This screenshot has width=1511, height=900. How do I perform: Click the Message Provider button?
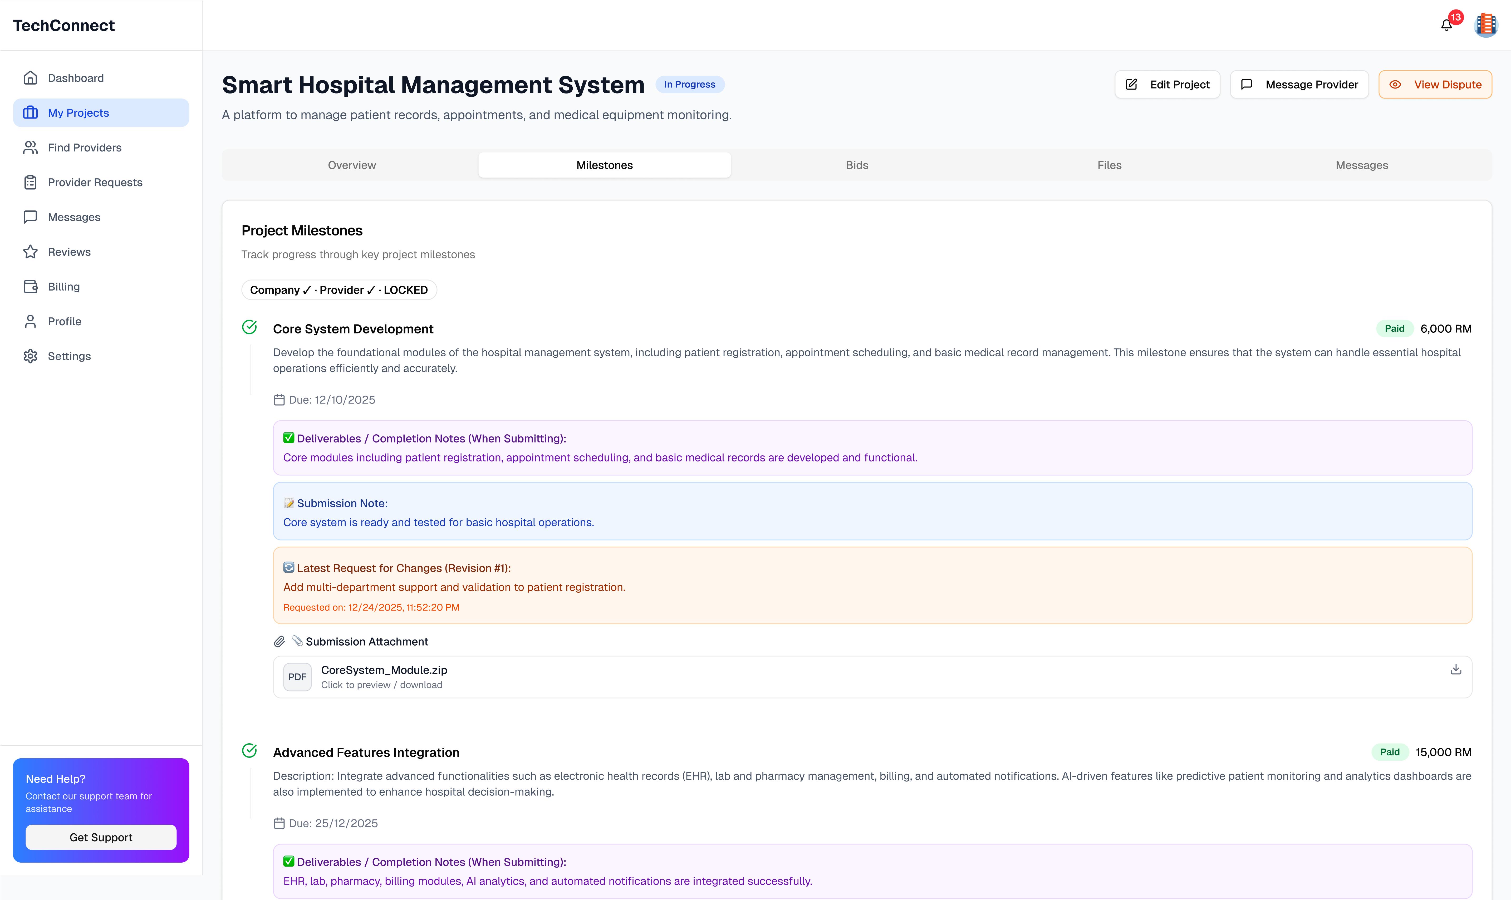point(1299,85)
